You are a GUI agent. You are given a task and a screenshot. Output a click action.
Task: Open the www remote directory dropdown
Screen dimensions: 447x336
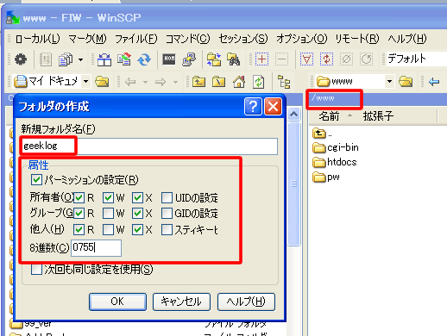(389, 82)
